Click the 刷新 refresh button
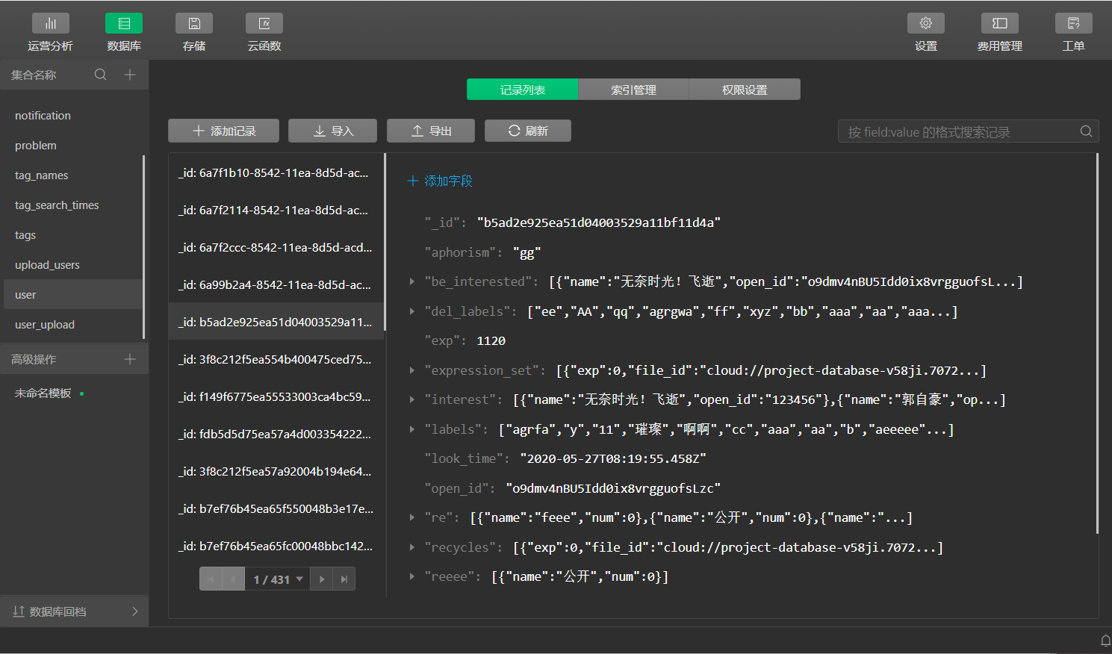Viewport: 1112px width, 654px height. click(x=528, y=131)
